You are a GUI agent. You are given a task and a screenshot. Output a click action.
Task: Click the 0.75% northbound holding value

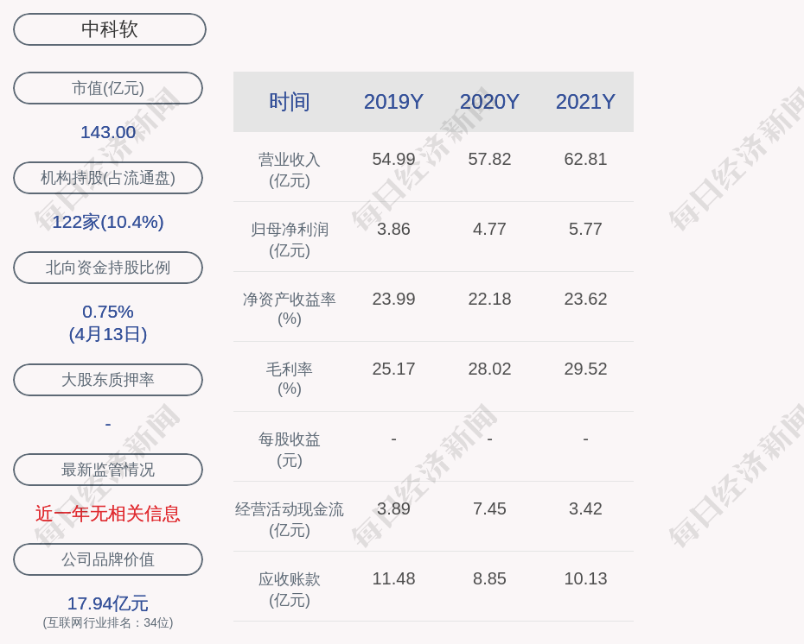coord(108,312)
